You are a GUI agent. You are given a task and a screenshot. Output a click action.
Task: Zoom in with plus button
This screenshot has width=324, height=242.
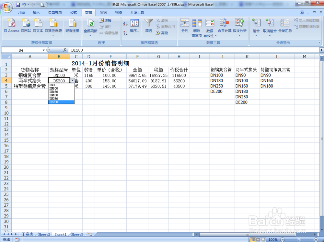point(316,239)
